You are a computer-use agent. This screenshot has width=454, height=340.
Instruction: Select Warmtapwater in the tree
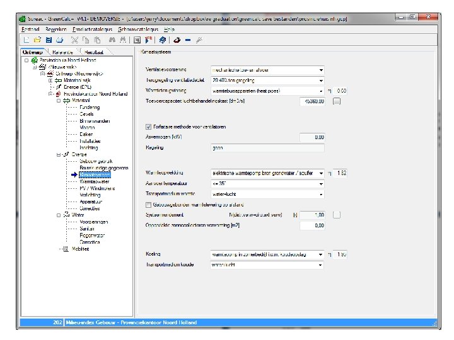pos(95,181)
